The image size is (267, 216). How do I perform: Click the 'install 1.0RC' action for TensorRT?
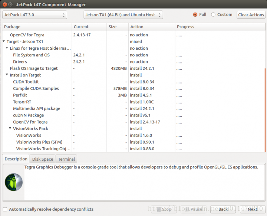(x=142, y=102)
